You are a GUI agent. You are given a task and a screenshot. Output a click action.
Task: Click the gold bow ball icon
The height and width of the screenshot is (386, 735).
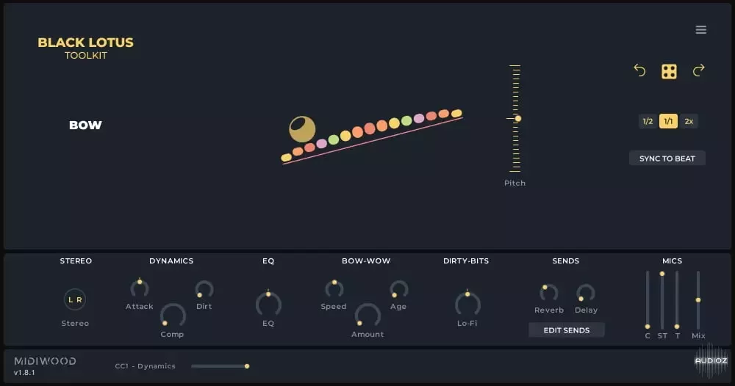click(x=301, y=129)
